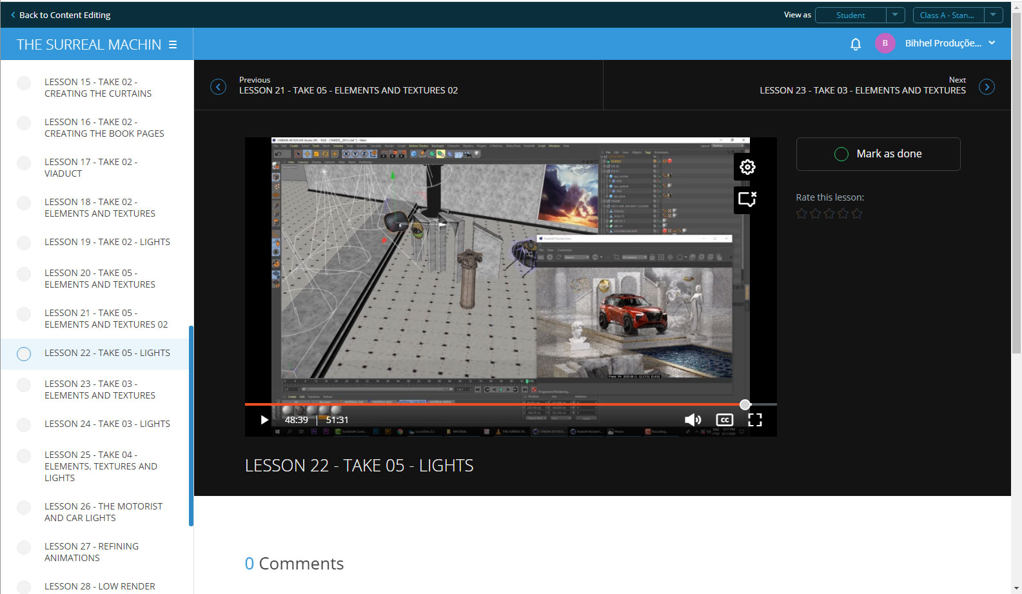Toggle completion circle for Lesson 19

24,243
